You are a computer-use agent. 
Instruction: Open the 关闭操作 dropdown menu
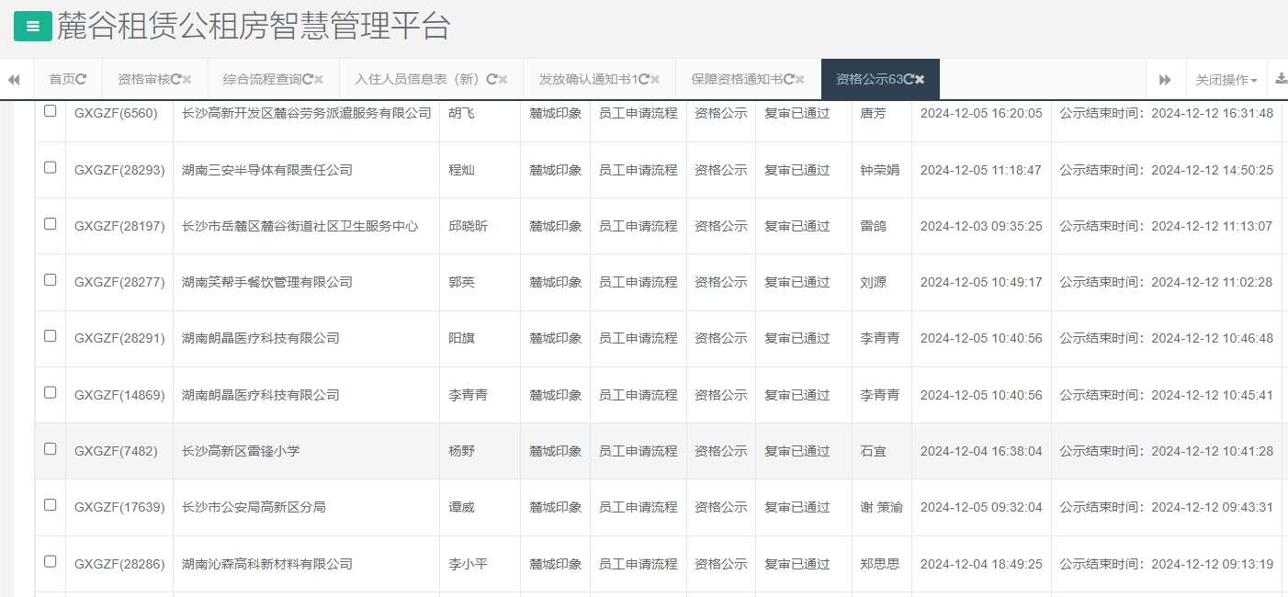(x=1226, y=79)
